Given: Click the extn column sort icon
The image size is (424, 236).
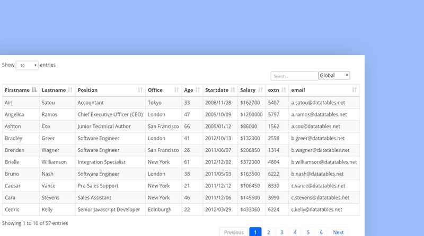Looking at the screenshot, I should point(284,90).
